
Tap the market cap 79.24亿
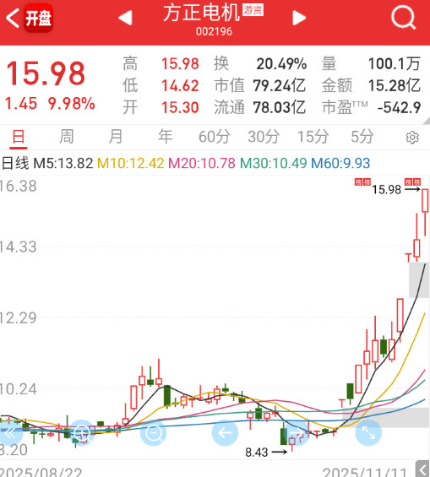tap(280, 86)
